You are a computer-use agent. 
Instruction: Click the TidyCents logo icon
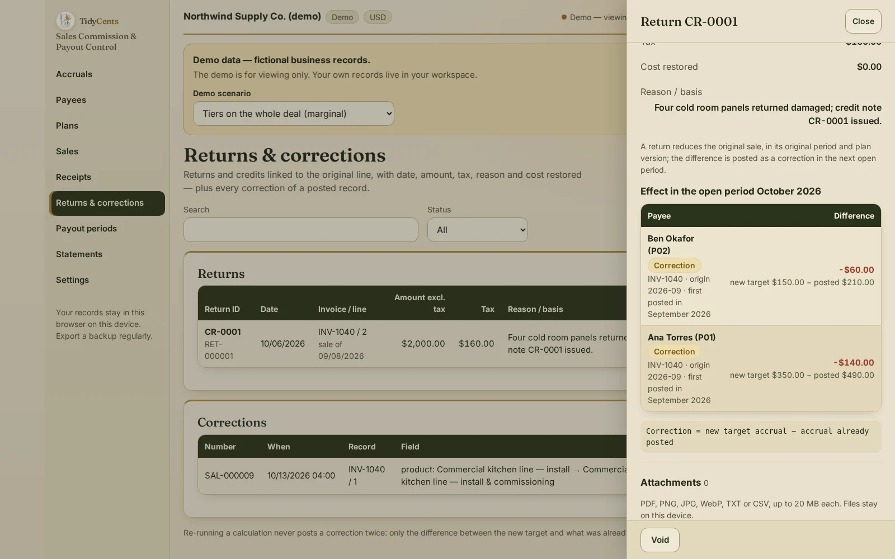click(x=65, y=21)
